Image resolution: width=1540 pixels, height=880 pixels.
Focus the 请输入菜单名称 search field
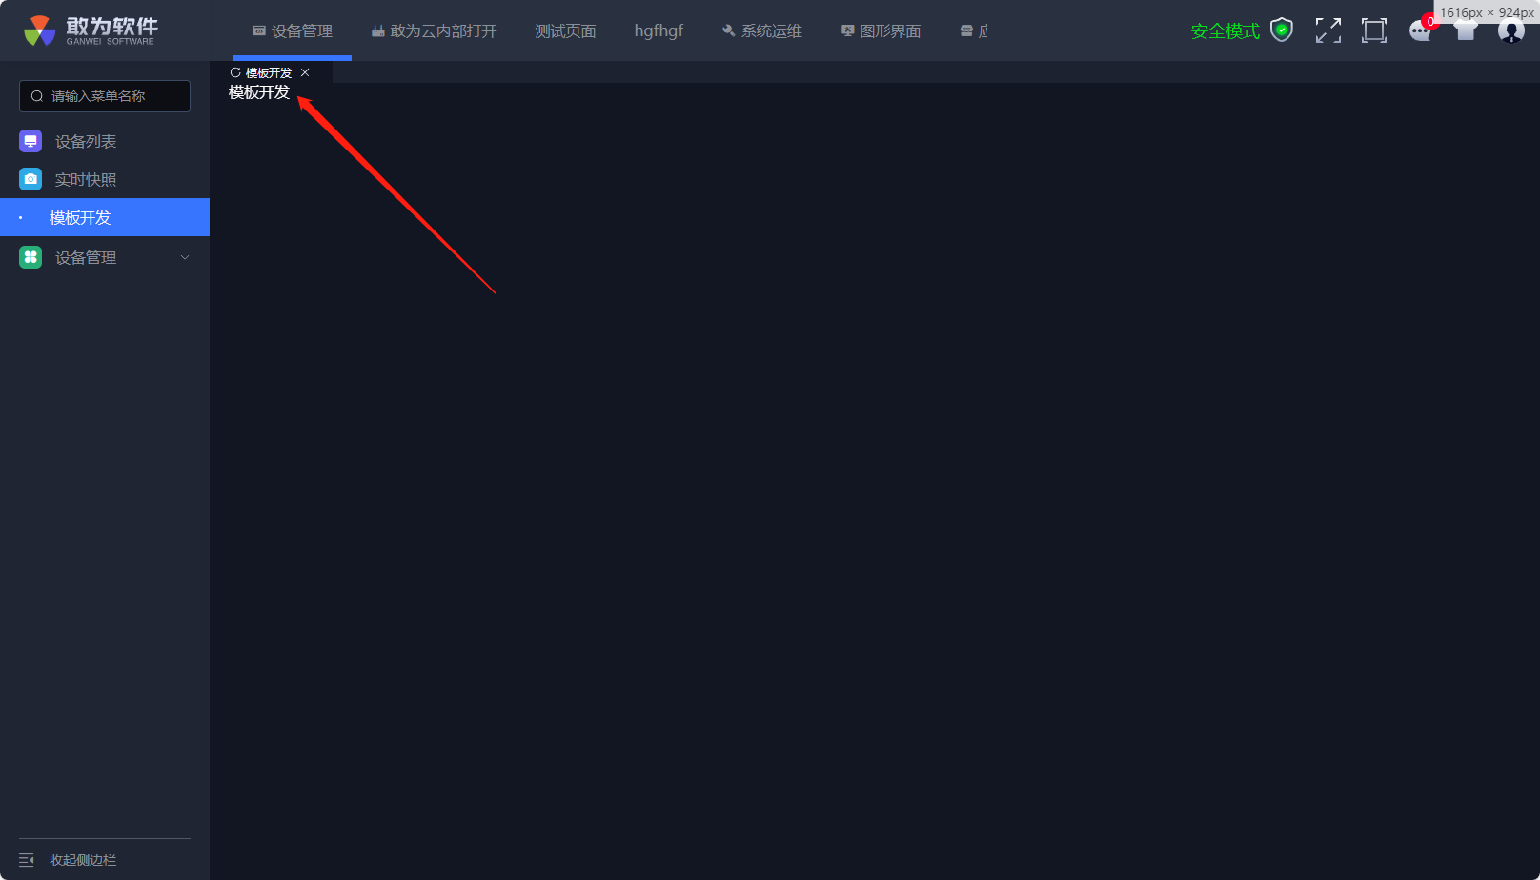coord(105,96)
